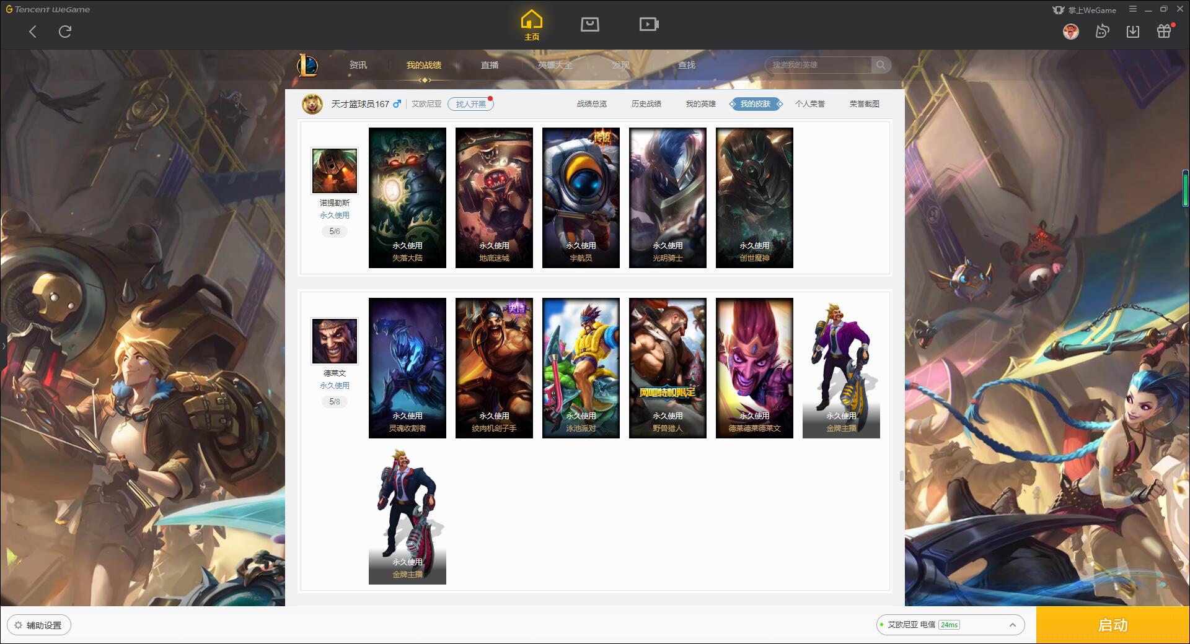Select the 我的皮肤 sub-tab
Viewport: 1190px width, 644px height.
click(756, 104)
